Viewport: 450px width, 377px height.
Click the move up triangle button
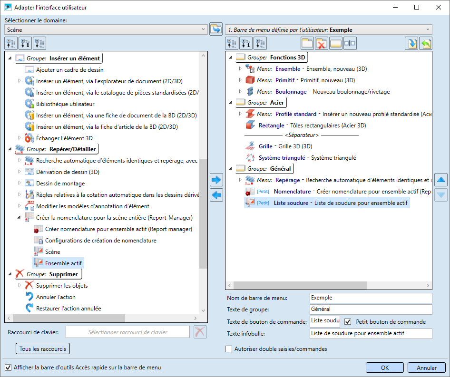441,180
